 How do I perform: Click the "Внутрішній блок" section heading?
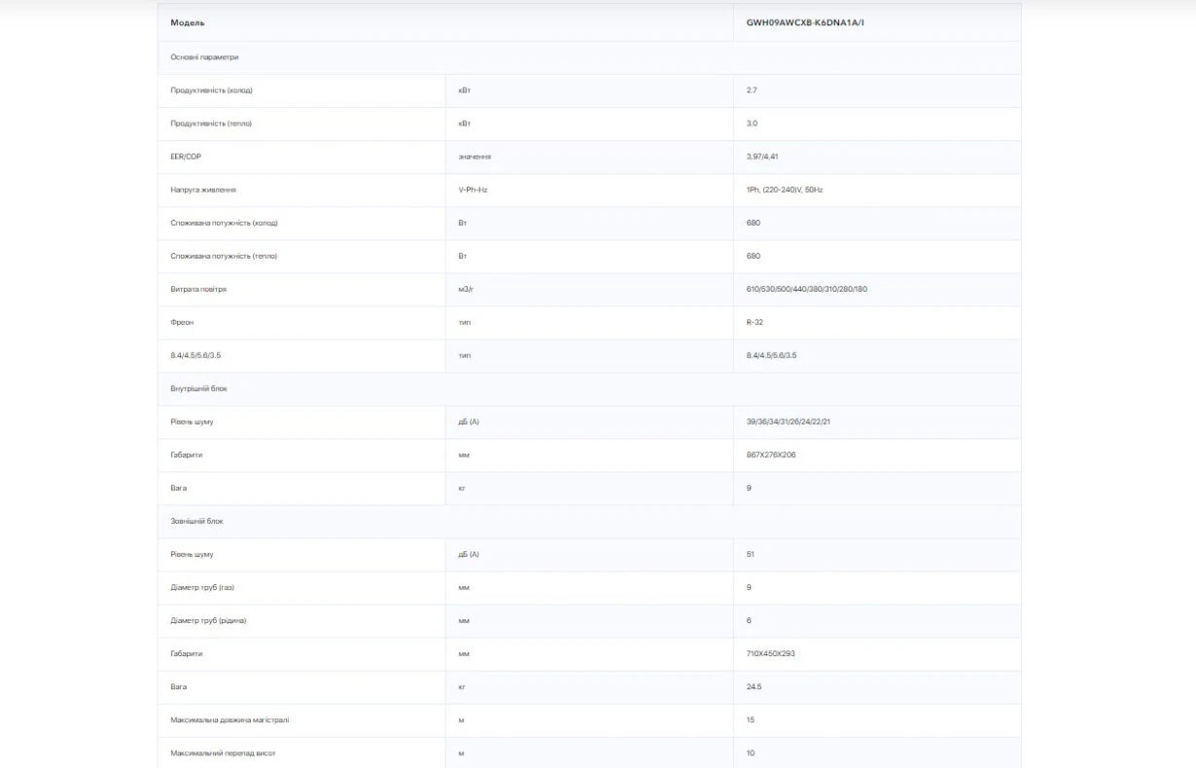(198, 388)
